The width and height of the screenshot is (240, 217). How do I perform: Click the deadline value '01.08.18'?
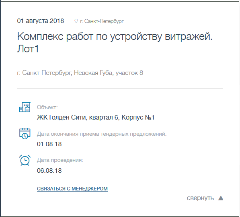point(49,144)
